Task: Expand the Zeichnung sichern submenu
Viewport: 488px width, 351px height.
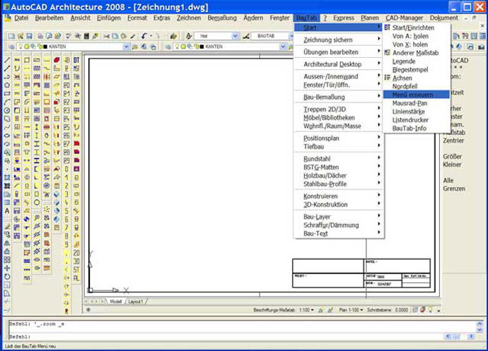Action: point(339,40)
